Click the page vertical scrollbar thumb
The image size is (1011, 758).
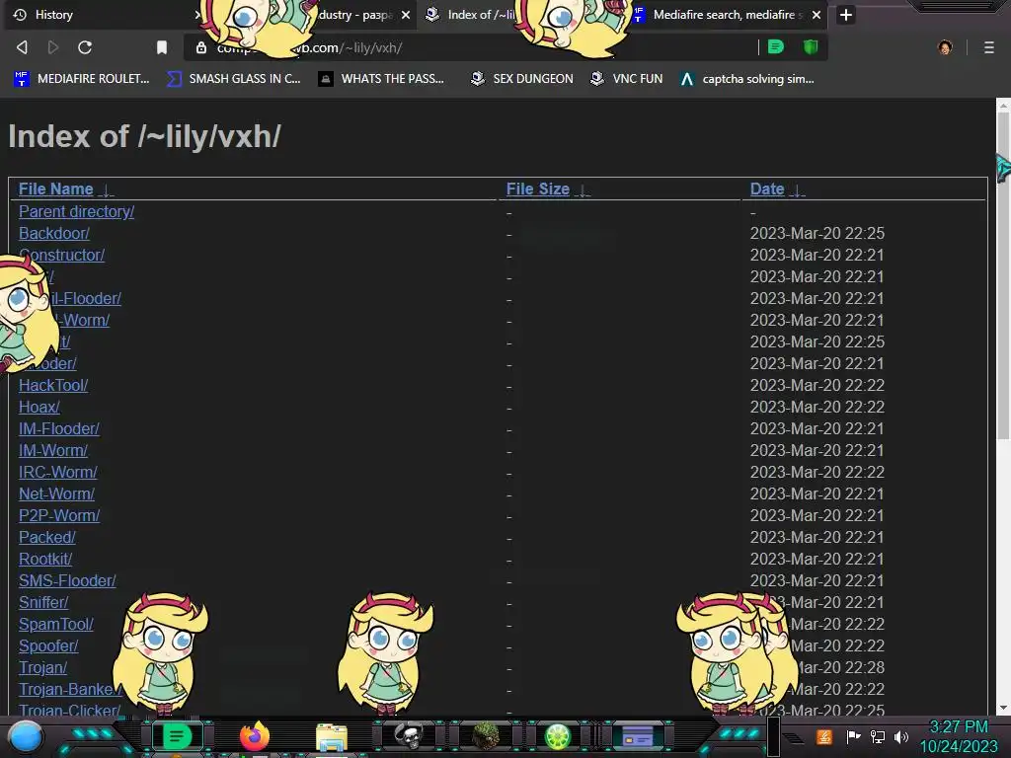pyautogui.click(x=1003, y=276)
